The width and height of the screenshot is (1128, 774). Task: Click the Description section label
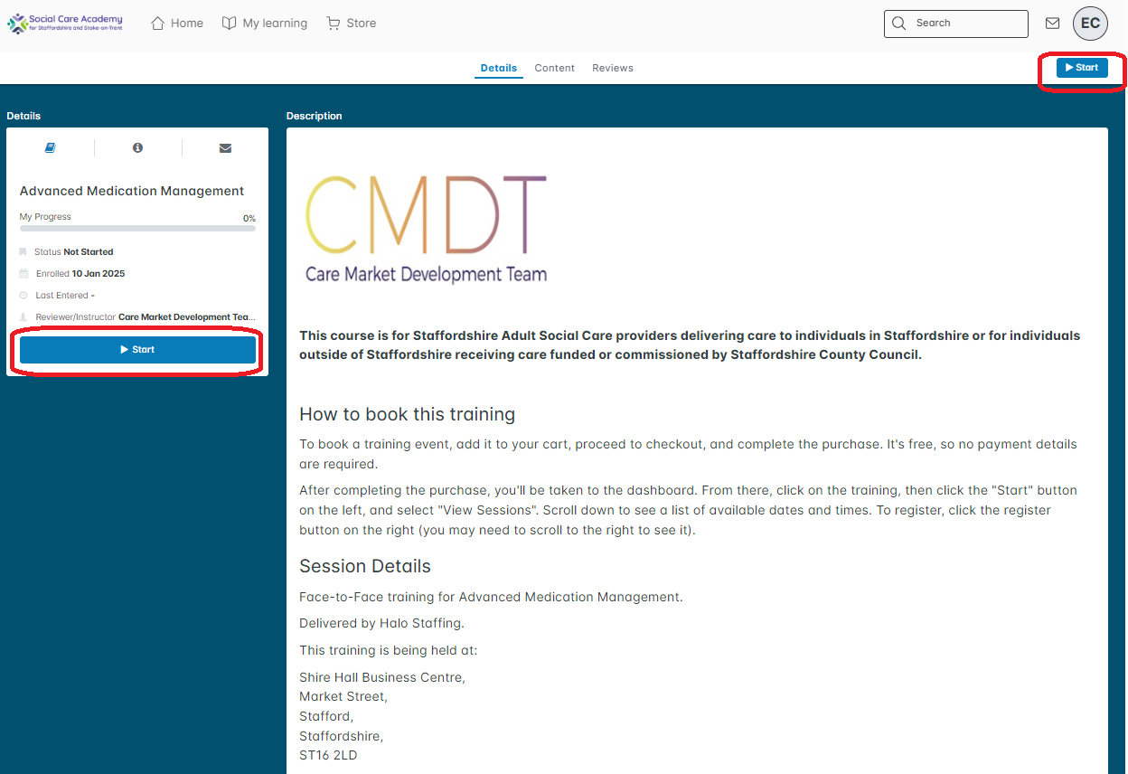(x=315, y=116)
